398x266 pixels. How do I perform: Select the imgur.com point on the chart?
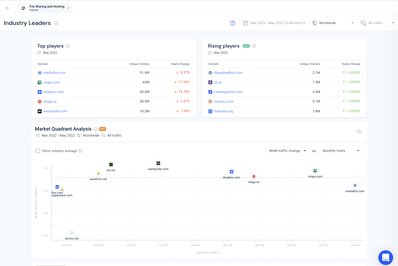pos(316,171)
